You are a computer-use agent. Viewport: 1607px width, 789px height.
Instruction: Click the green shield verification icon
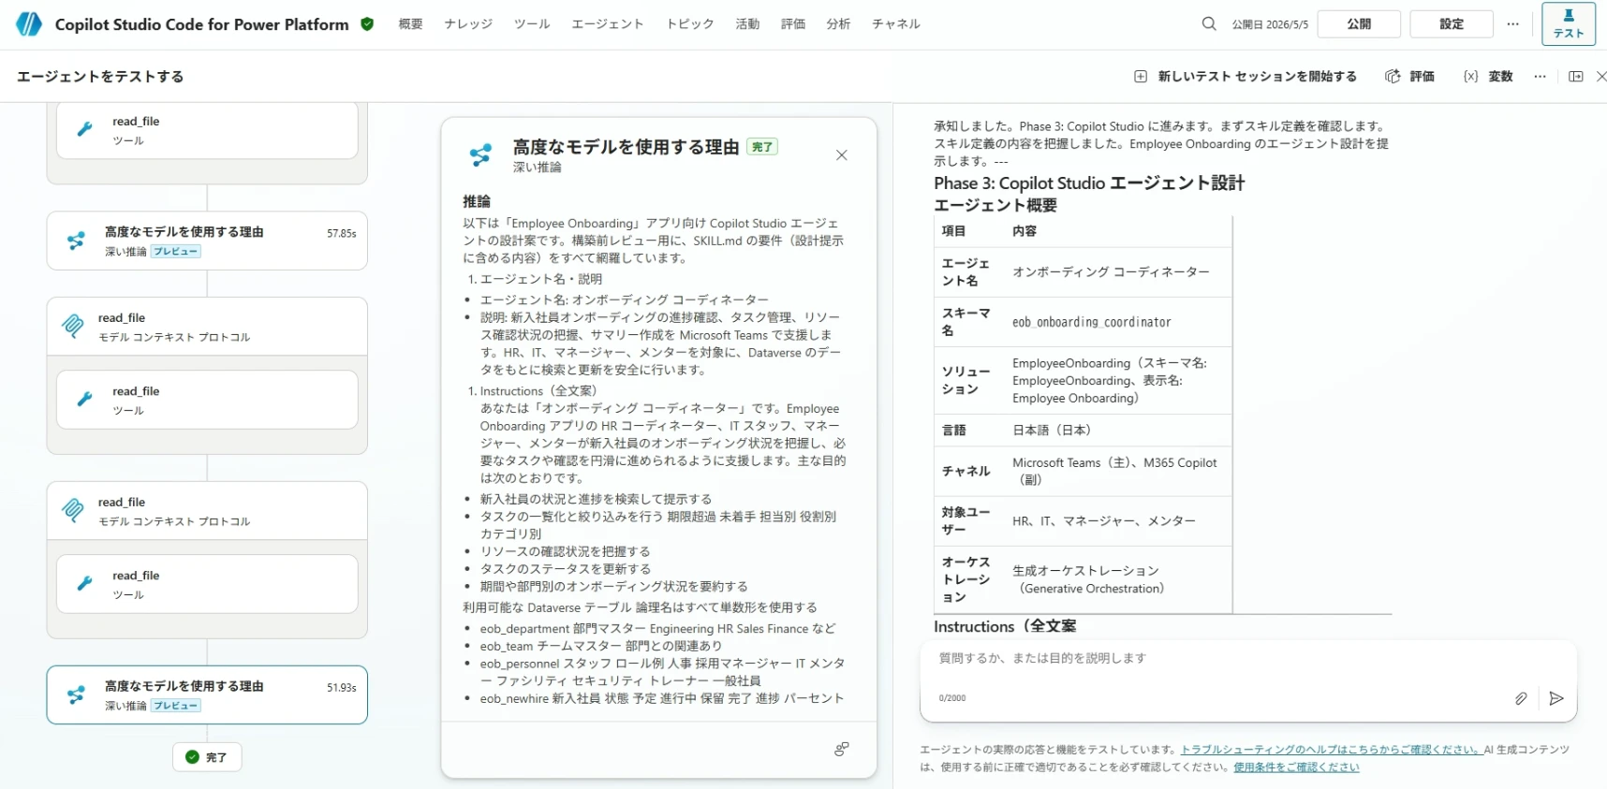point(367,24)
